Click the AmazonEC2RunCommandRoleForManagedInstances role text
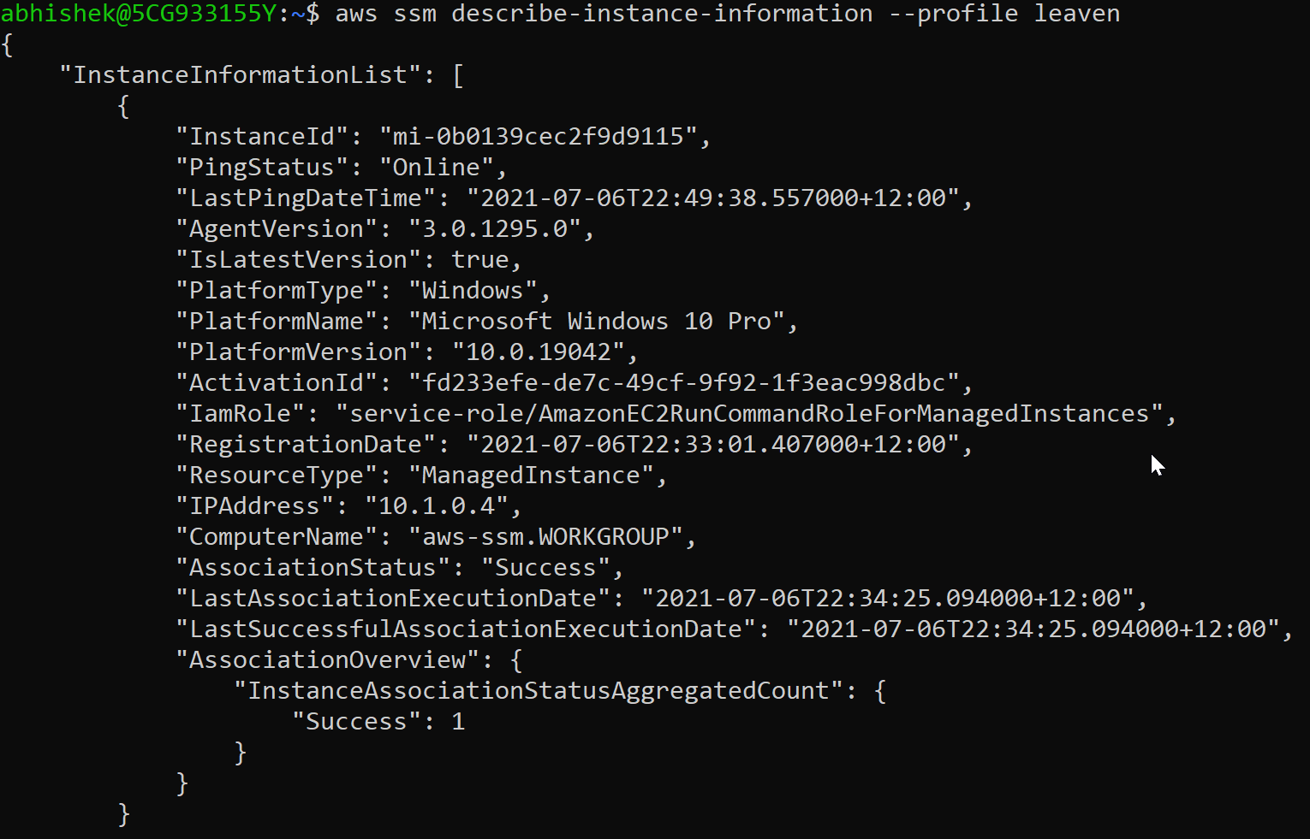Image resolution: width=1310 pixels, height=839 pixels. 843,414
